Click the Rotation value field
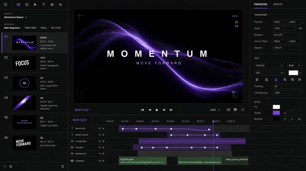The width and height of the screenshot is (306, 171). click(287, 35)
